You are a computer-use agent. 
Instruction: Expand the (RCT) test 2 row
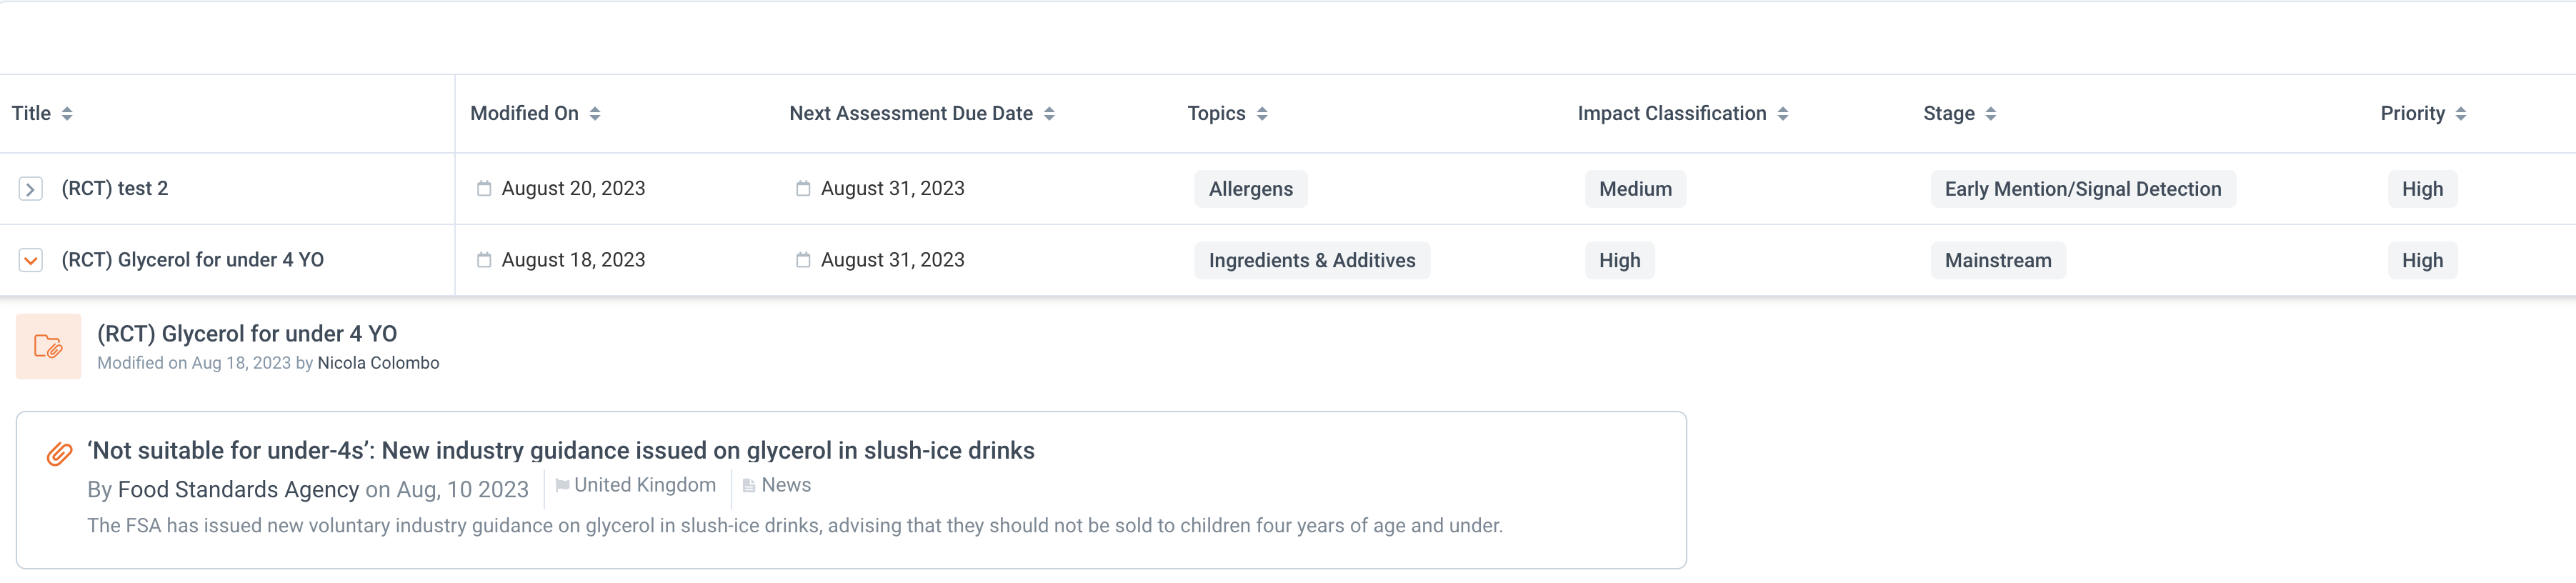[x=31, y=189]
